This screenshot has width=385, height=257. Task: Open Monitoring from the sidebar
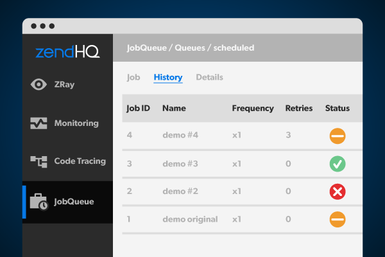point(76,123)
